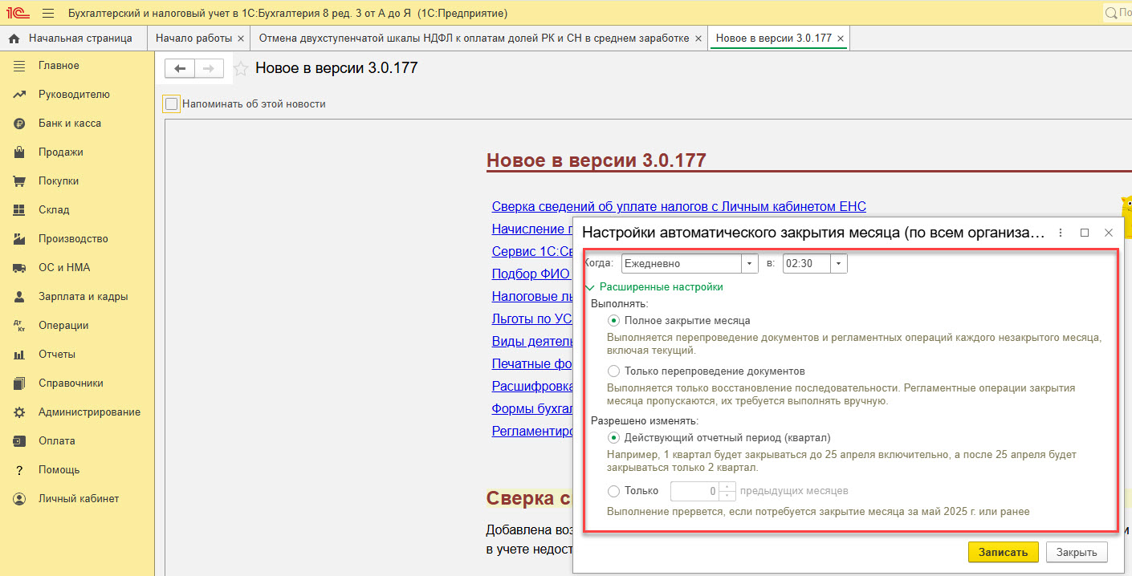1132x576 pixels.
Task: Go forward with the right arrow button
Action: click(209, 69)
